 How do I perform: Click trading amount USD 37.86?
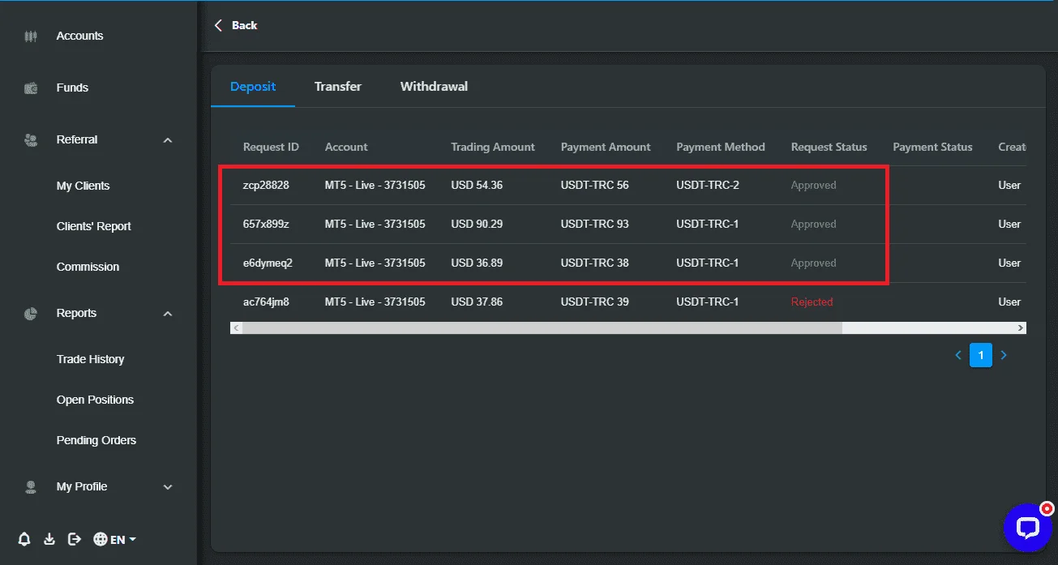pyautogui.click(x=477, y=302)
